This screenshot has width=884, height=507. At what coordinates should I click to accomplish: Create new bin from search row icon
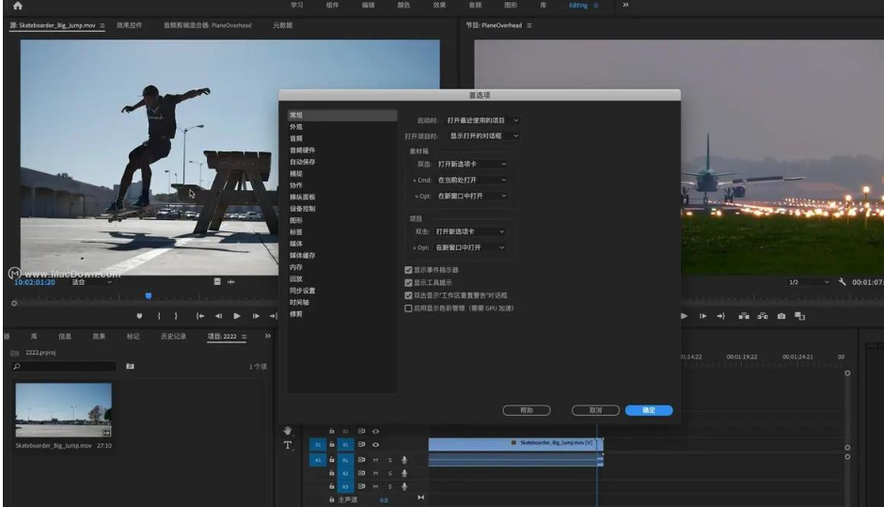(130, 366)
